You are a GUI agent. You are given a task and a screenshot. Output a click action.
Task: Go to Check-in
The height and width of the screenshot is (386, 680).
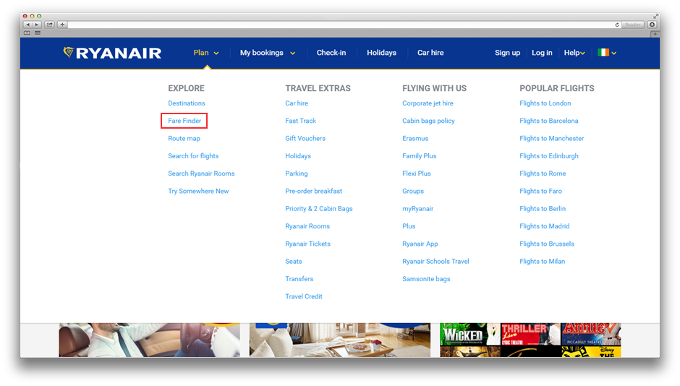tap(331, 53)
